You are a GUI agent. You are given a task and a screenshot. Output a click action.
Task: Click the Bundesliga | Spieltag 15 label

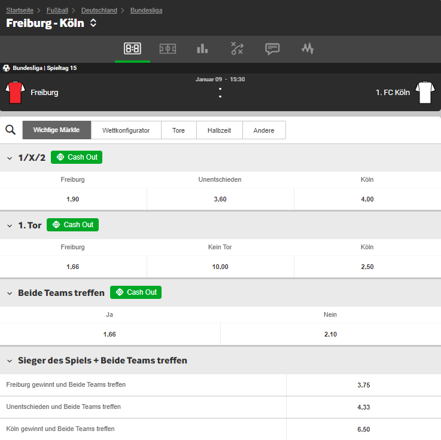pyautogui.click(x=45, y=68)
